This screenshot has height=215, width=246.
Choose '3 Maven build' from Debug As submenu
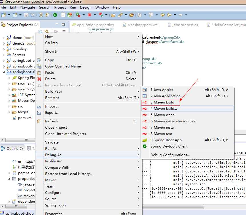(187, 102)
